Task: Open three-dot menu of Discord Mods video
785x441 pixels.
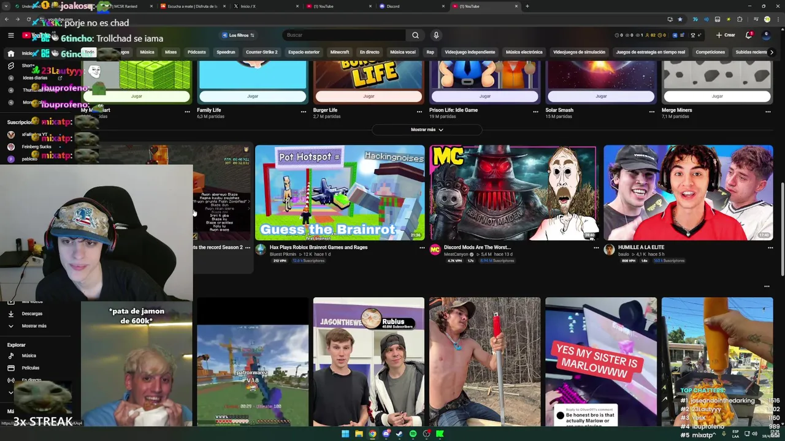Action: click(596, 248)
